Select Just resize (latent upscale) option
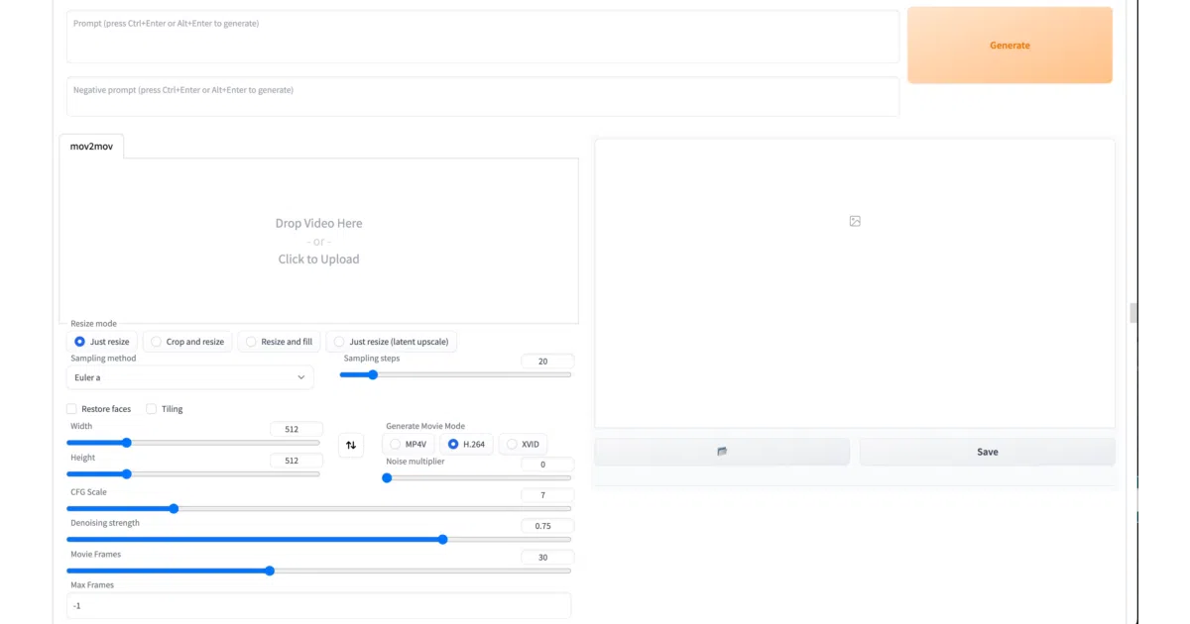Image resolution: width=1190 pixels, height=624 pixels. coord(391,342)
